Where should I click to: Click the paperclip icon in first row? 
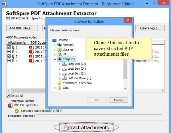coord(13,47)
